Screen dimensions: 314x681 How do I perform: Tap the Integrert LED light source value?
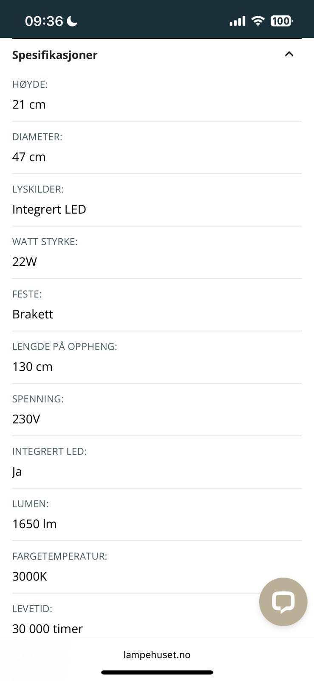pyautogui.click(x=49, y=209)
